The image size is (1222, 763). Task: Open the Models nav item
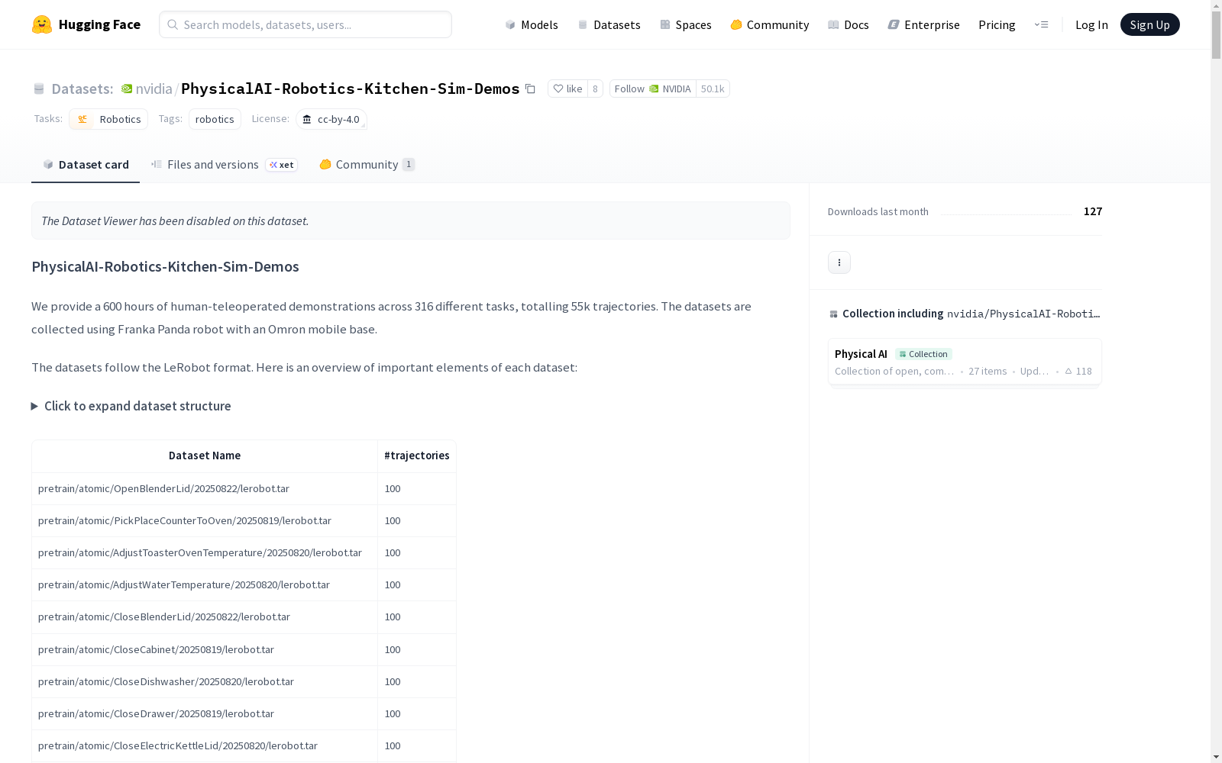click(532, 24)
